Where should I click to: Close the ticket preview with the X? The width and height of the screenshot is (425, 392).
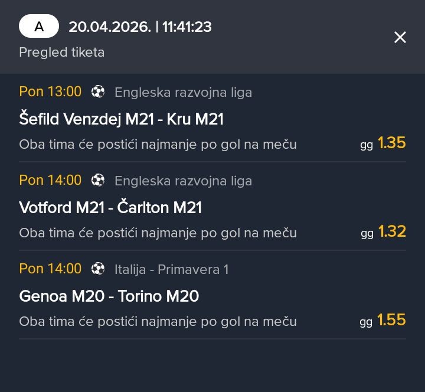400,38
